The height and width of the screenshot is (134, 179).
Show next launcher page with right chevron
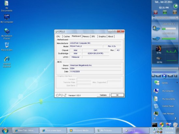(175, 118)
